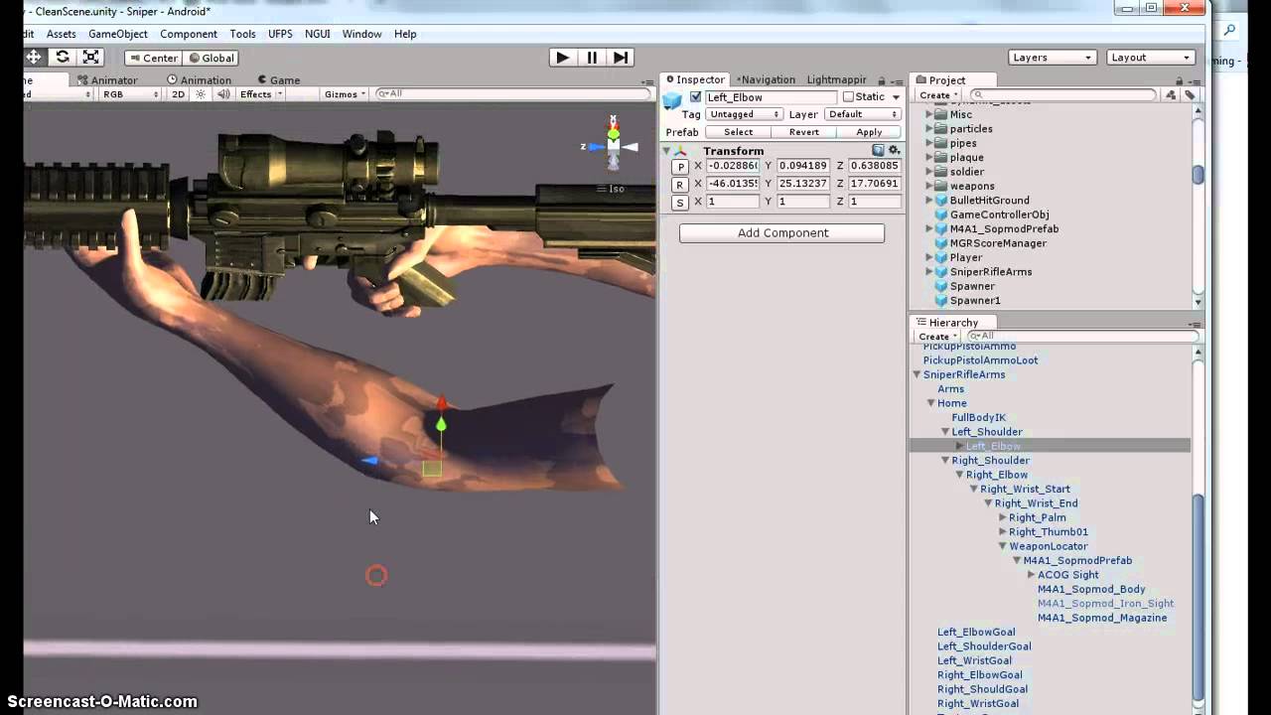Open the Project Create dropdown
The height and width of the screenshot is (715, 1271).
[x=937, y=95]
